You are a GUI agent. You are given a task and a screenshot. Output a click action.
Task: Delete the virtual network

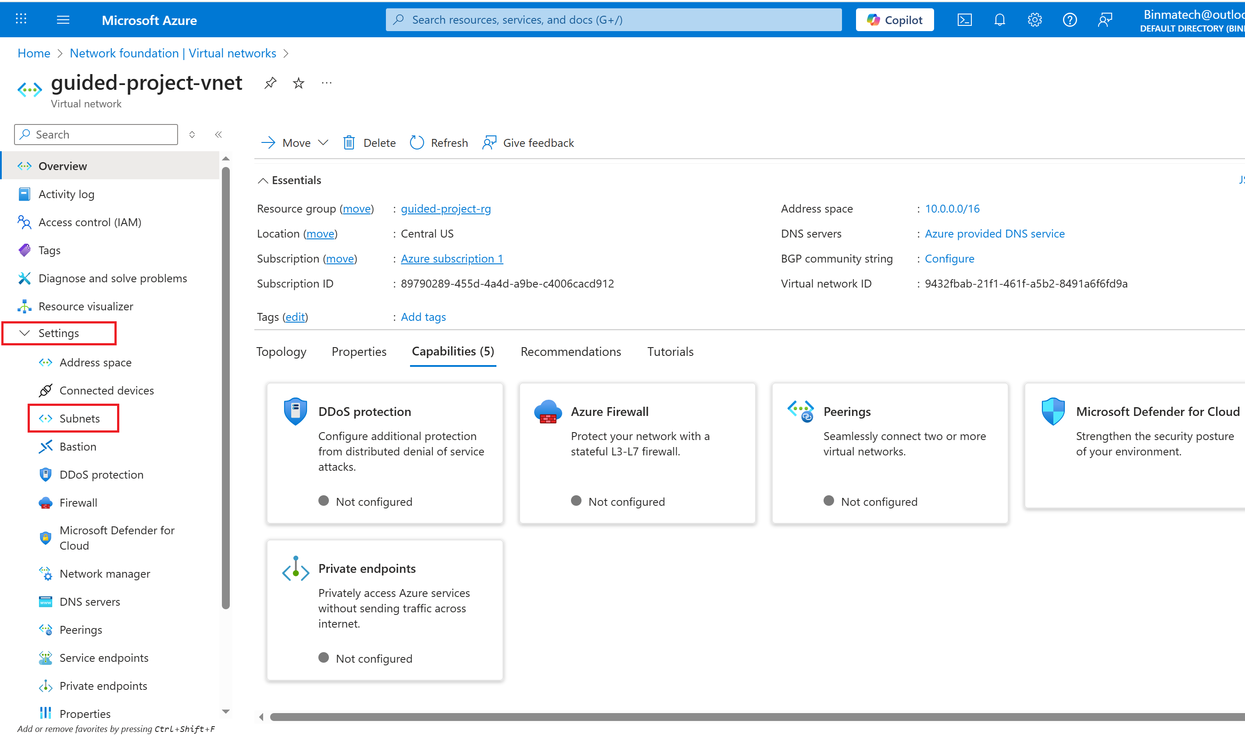point(369,142)
